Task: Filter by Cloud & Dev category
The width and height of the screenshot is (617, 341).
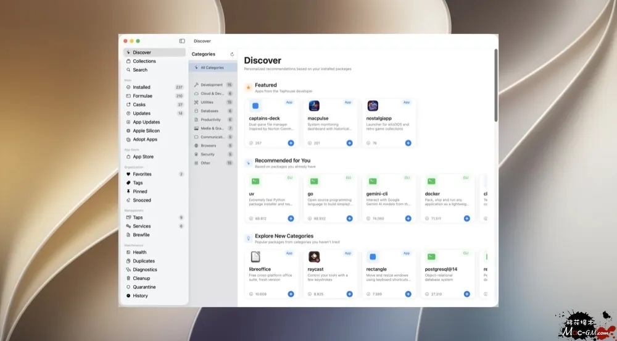Action: coord(213,94)
